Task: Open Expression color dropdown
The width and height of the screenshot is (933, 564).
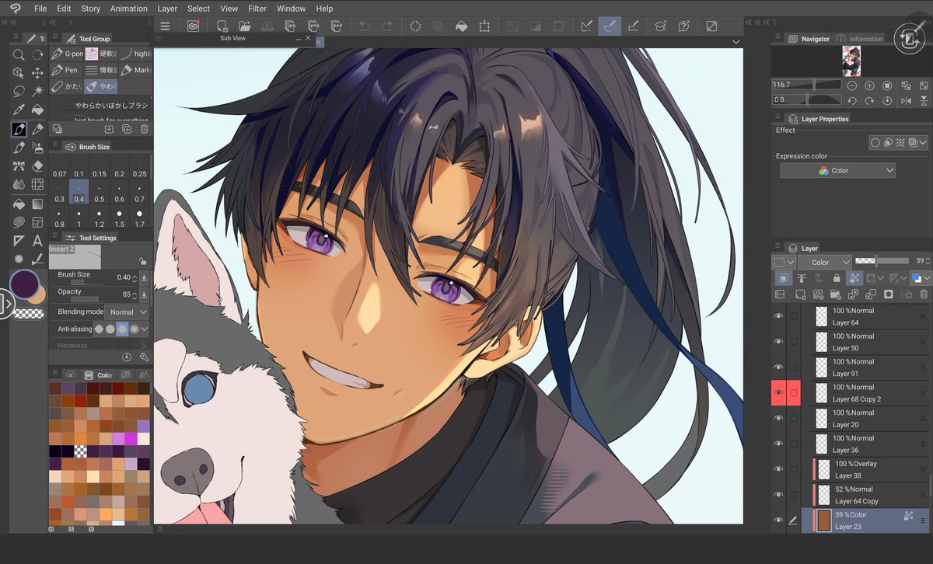Action: [x=837, y=170]
